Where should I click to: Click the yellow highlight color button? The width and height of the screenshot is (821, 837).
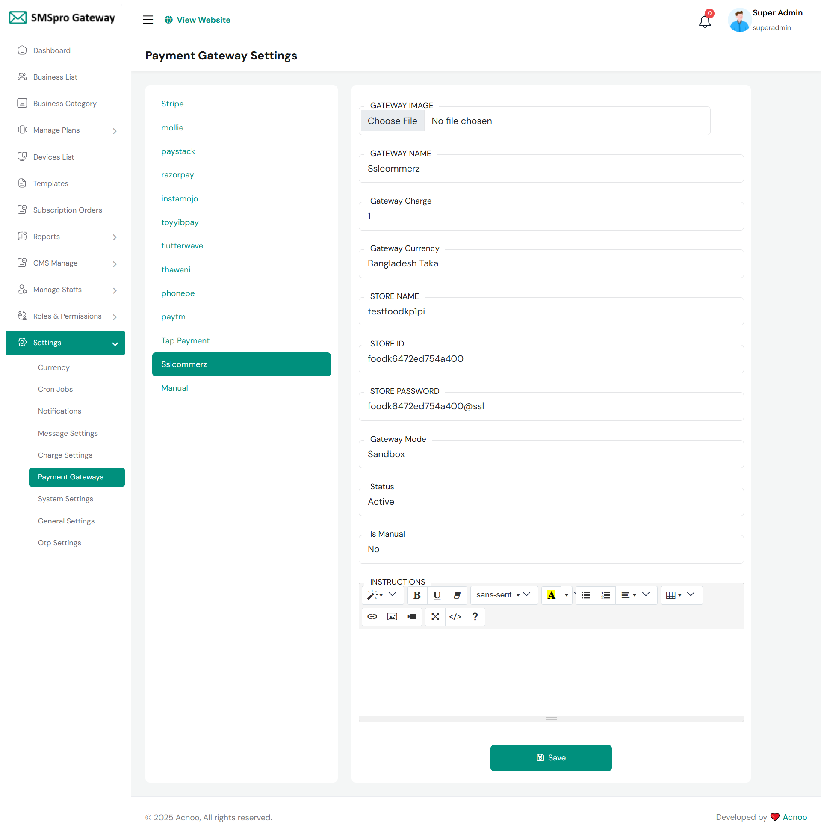coord(551,595)
